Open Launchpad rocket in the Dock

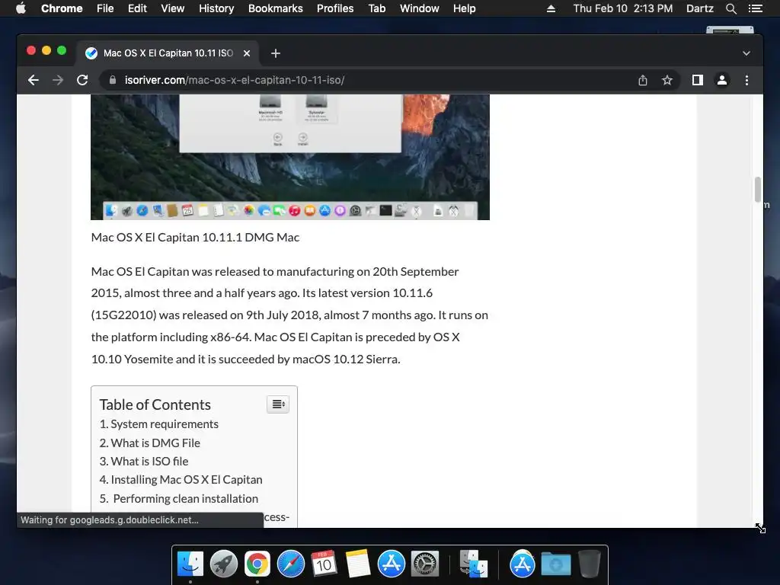[224, 564]
